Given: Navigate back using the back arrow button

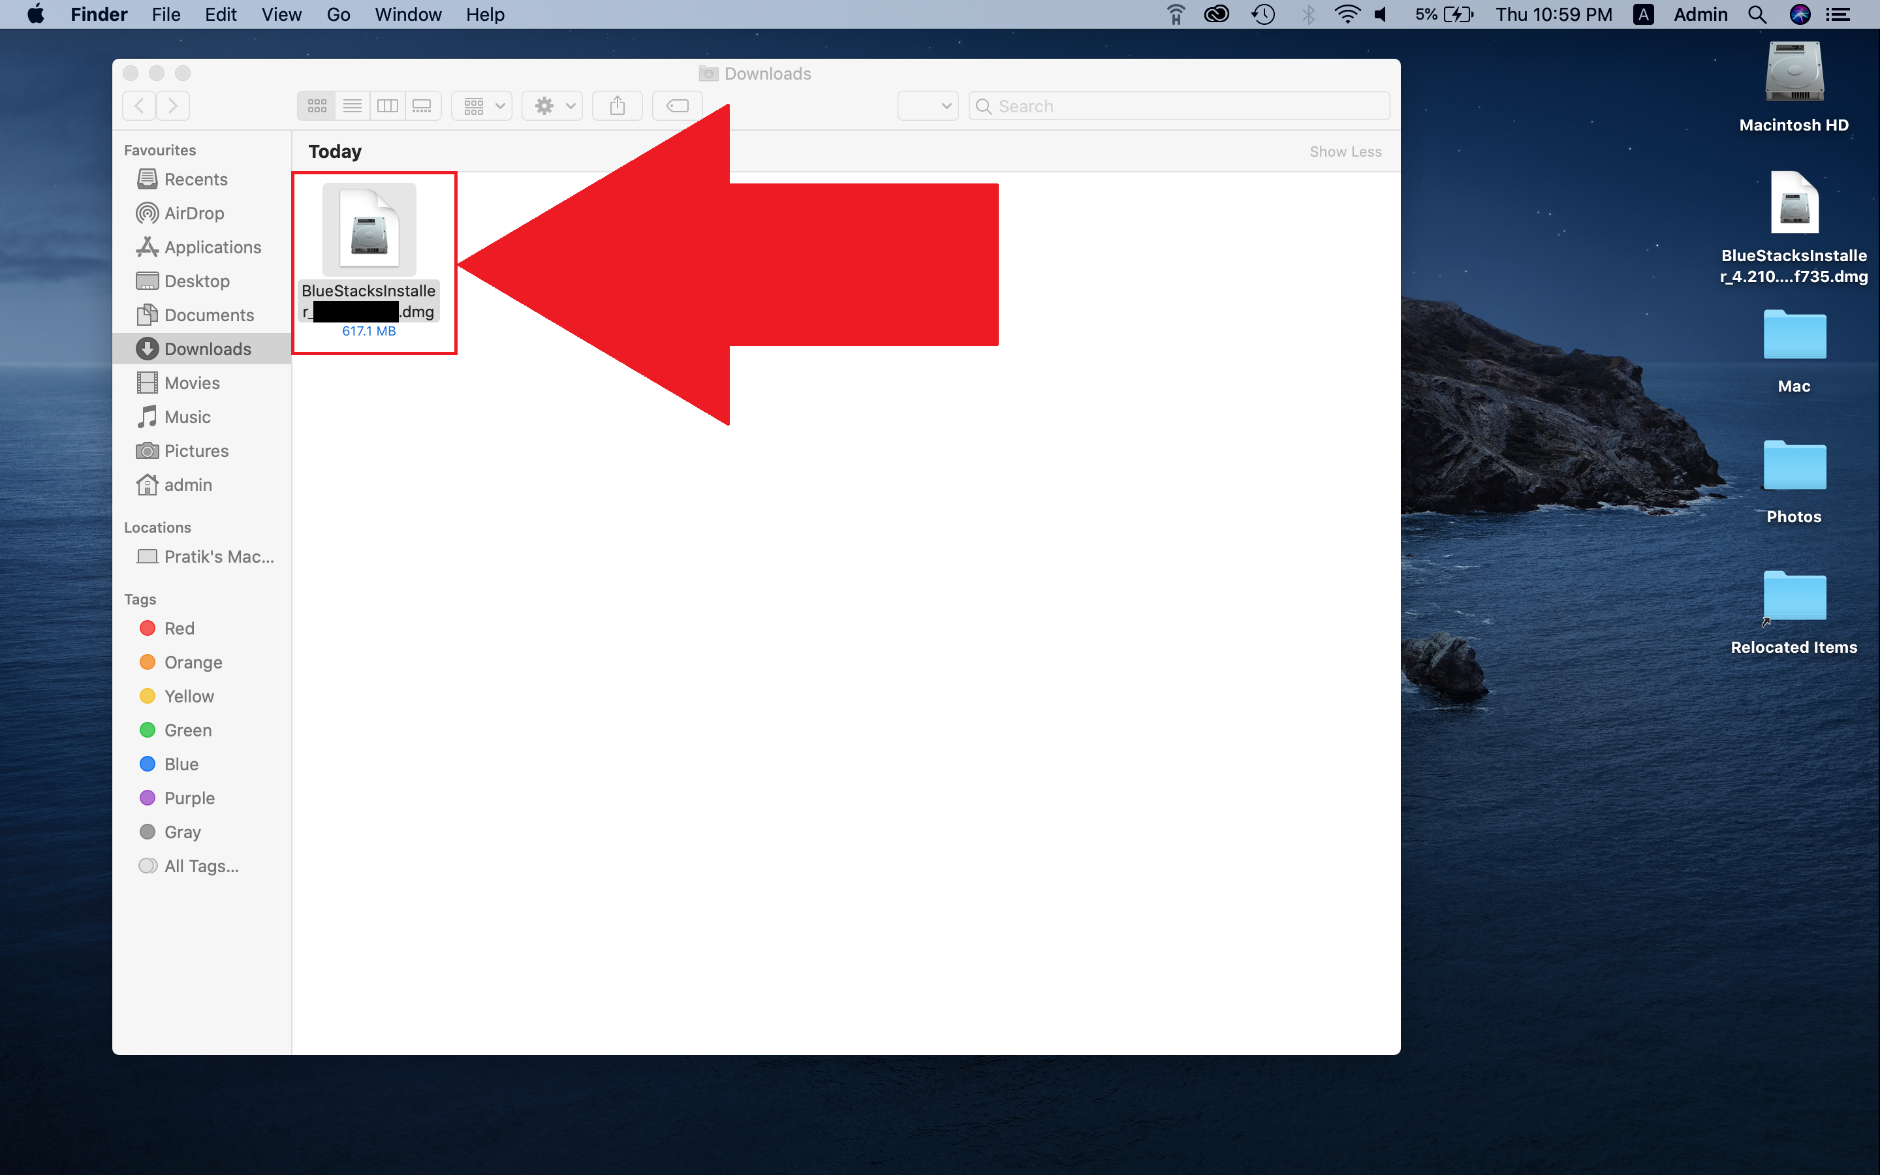Looking at the screenshot, I should [140, 106].
